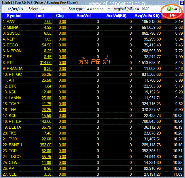Click PE value 10.04

coord(178,121)
